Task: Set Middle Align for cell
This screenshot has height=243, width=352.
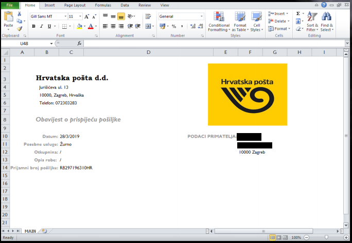Action: pyautogui.click(x=113, y=16)
